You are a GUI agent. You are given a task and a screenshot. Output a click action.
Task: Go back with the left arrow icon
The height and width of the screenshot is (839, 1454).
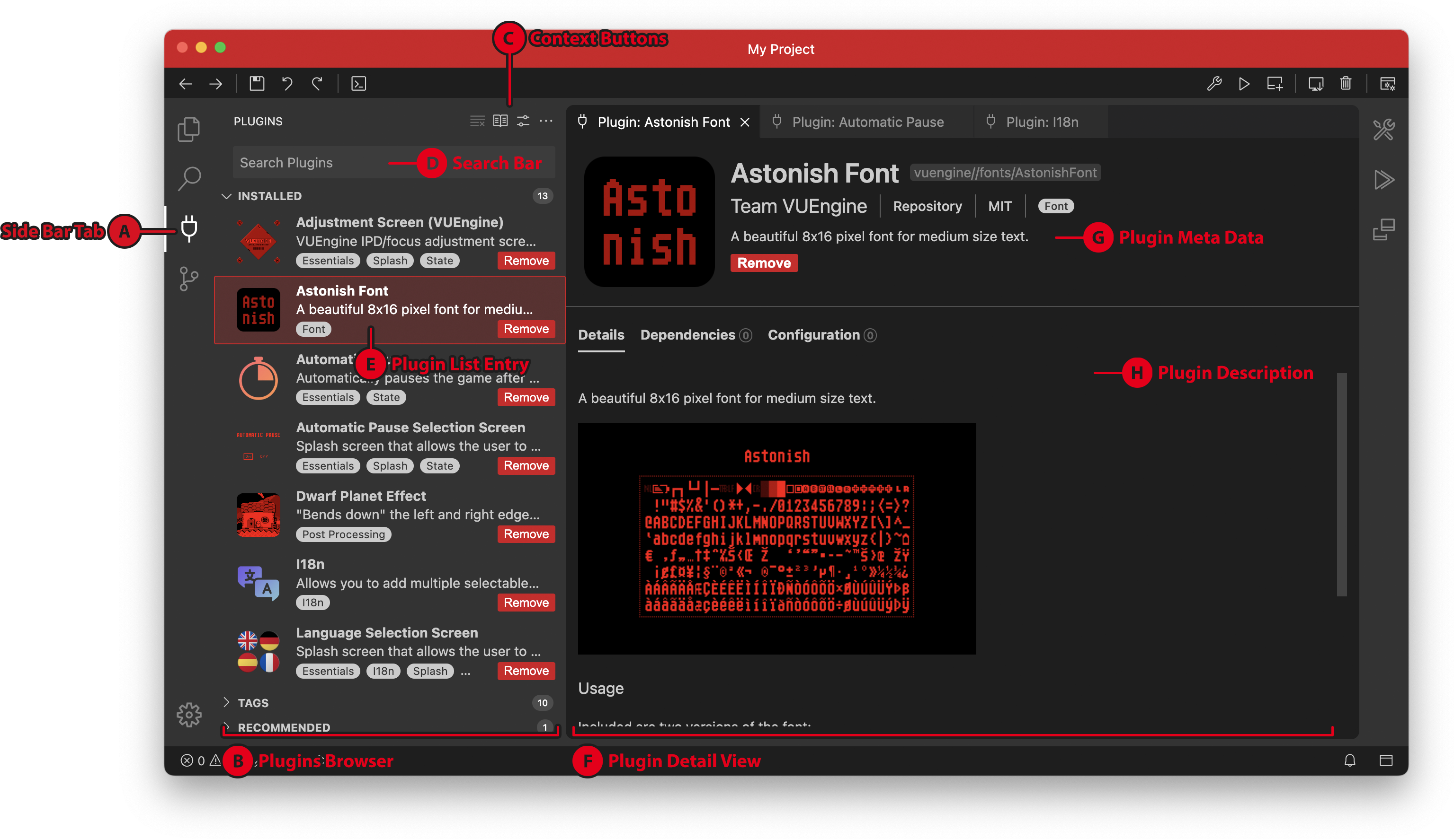click(185, 84)
